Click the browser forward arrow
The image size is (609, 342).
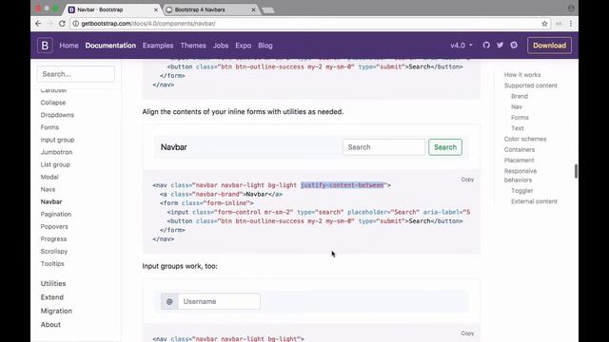click(x=50, y=24)
